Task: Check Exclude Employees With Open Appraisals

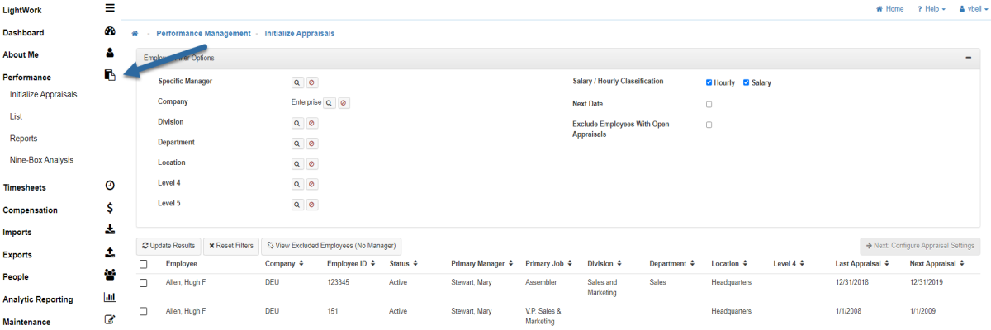Action: [709, 125]
